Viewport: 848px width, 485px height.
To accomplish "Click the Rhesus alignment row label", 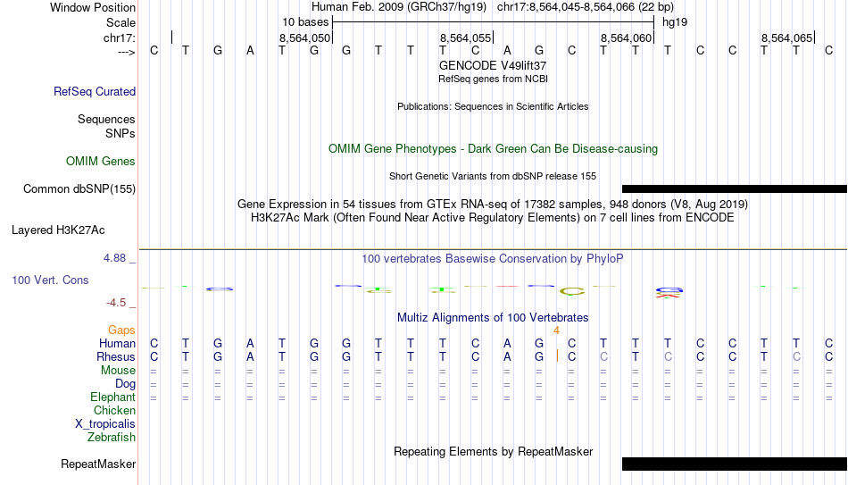I will coord(116,357).
